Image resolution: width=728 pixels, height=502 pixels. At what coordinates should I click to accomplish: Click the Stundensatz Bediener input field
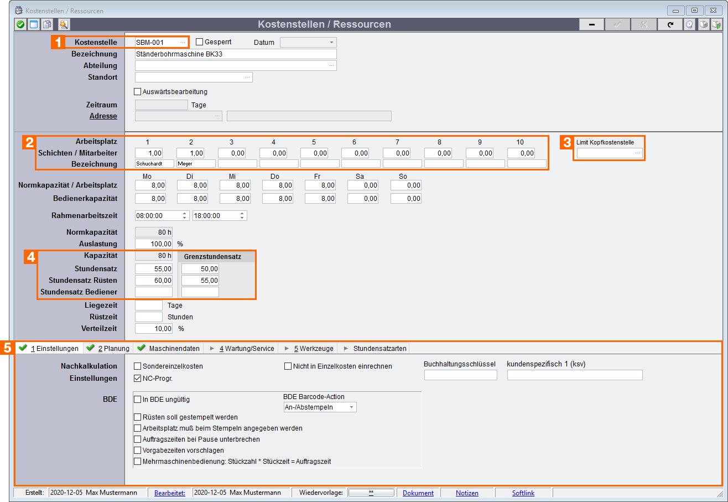tap(154, 292)
